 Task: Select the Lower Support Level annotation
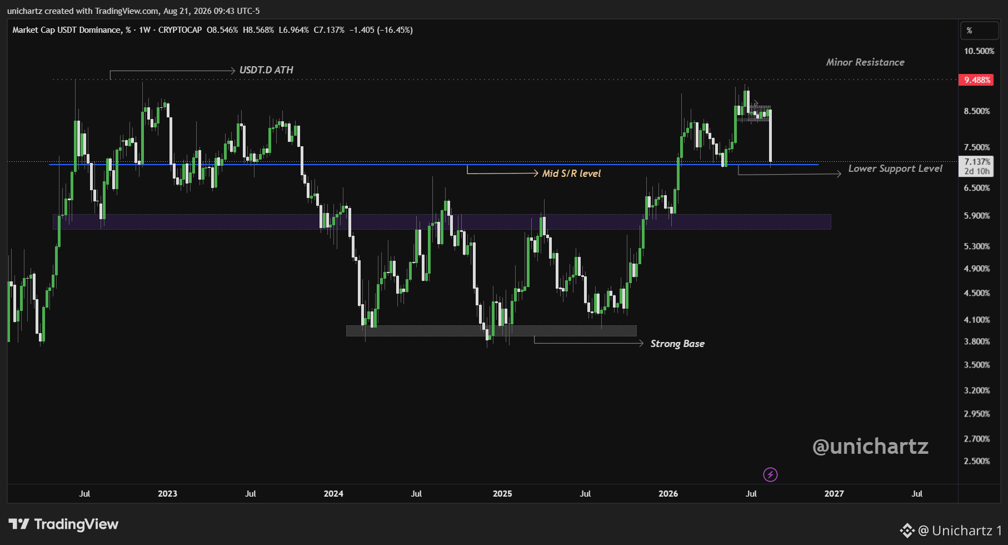[x=895, y=169]
